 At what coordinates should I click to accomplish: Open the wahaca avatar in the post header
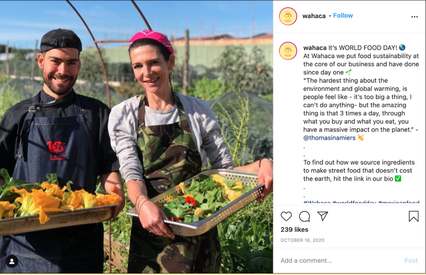pyautogui.click(x=288, y=16)
